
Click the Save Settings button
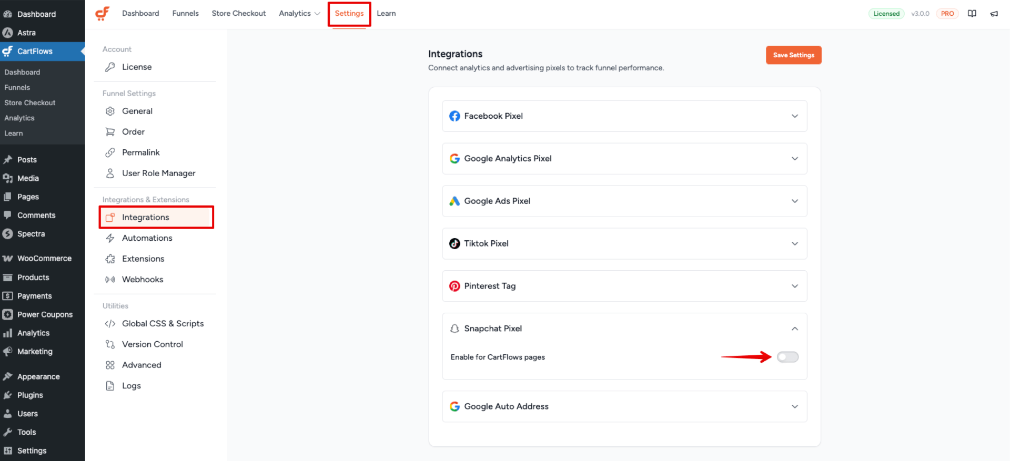[x=793, y=55]
